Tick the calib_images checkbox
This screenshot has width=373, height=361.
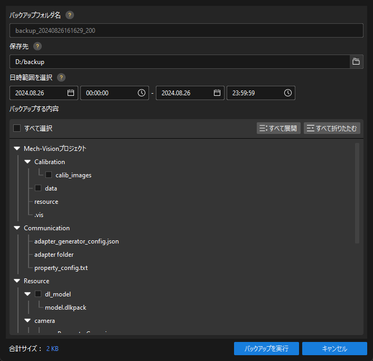[49, 175]
